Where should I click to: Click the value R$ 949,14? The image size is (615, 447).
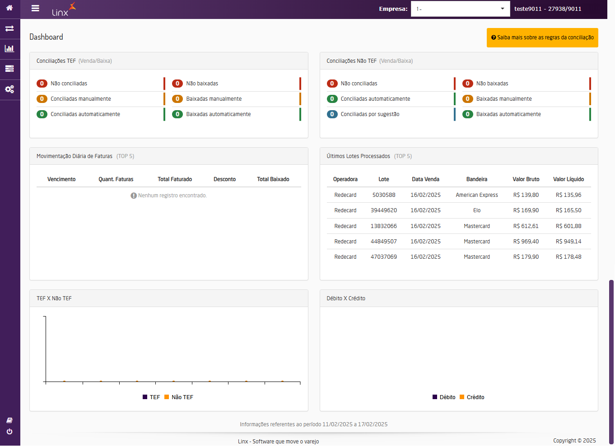click(x=568, y=242)
